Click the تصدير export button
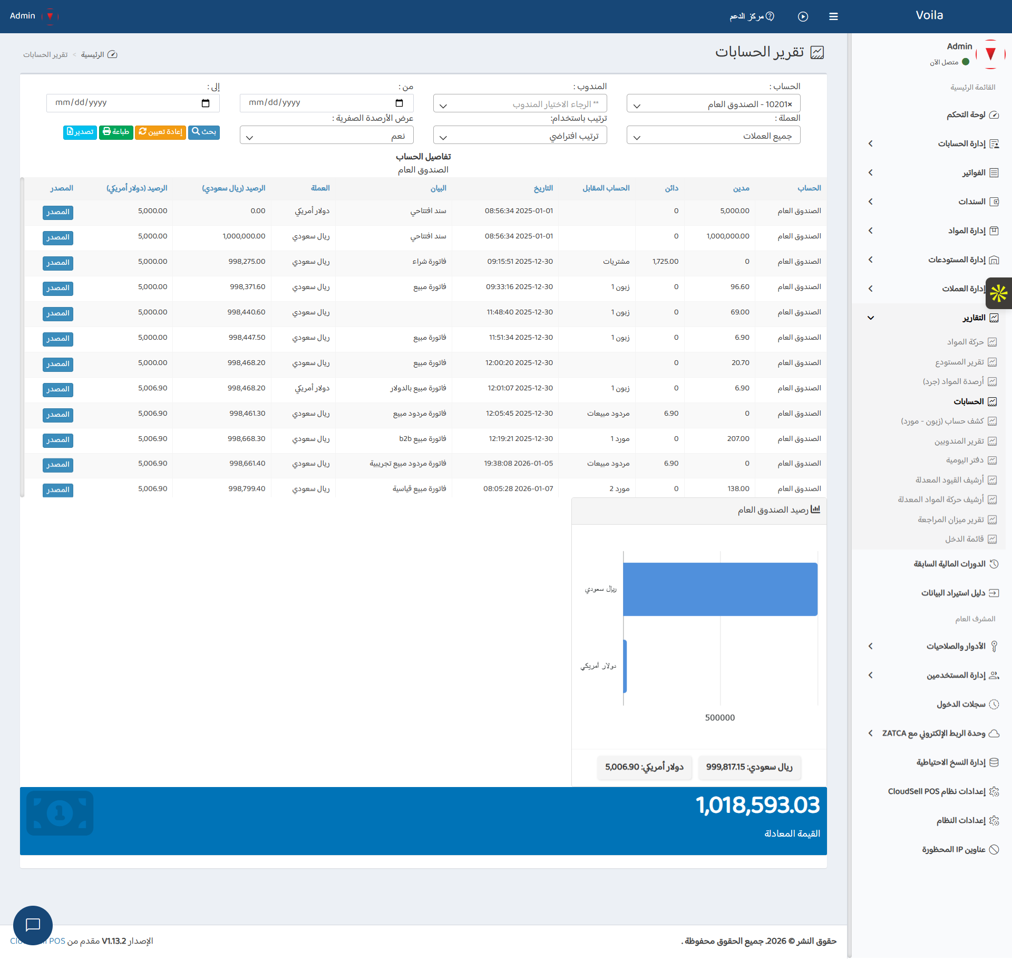Screen dimensions: 1012x959 tap(80, 132)
